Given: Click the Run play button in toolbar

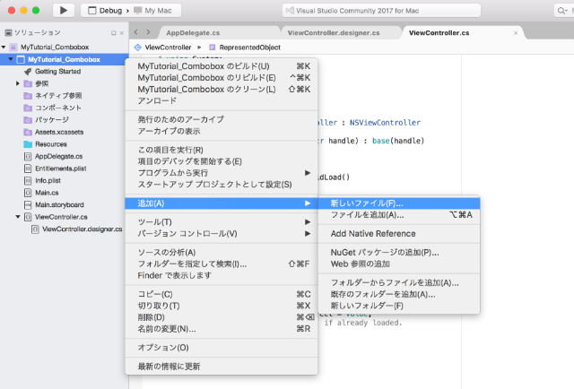Looking at the screenshot, I should (x=64, y=10).
